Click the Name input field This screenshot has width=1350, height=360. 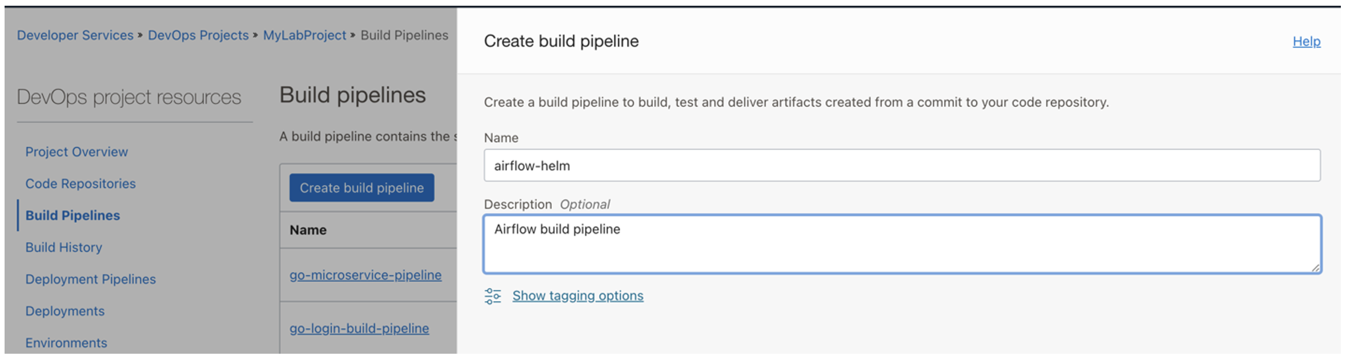[x=902, y=166]
